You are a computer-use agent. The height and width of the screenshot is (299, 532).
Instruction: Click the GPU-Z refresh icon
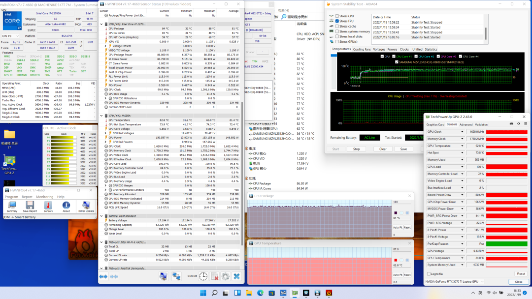click(x=518, y=124)
